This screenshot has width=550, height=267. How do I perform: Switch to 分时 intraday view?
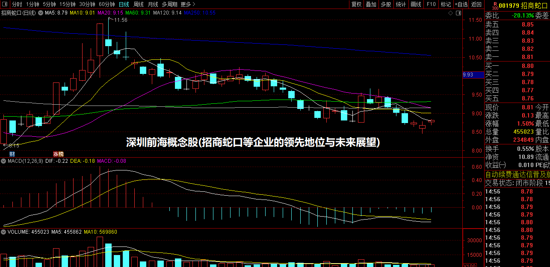tap(17, 4)
